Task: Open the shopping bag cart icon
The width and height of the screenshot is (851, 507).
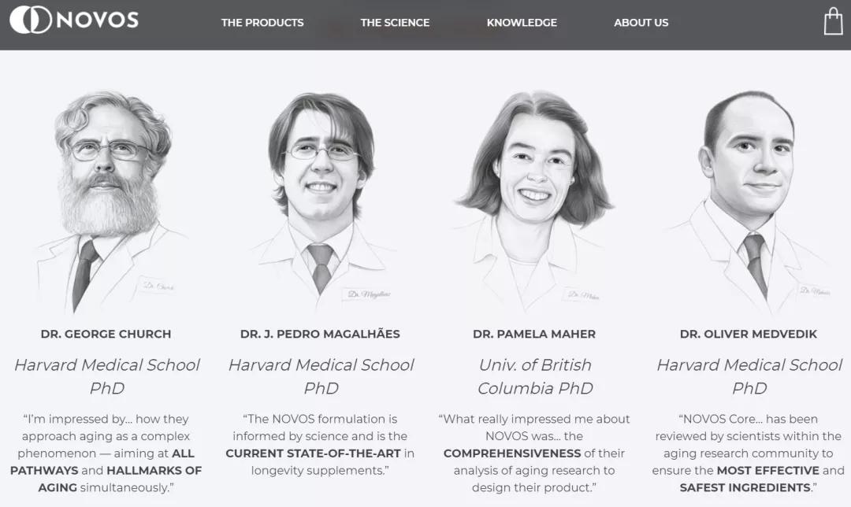Action: point(833,21)
